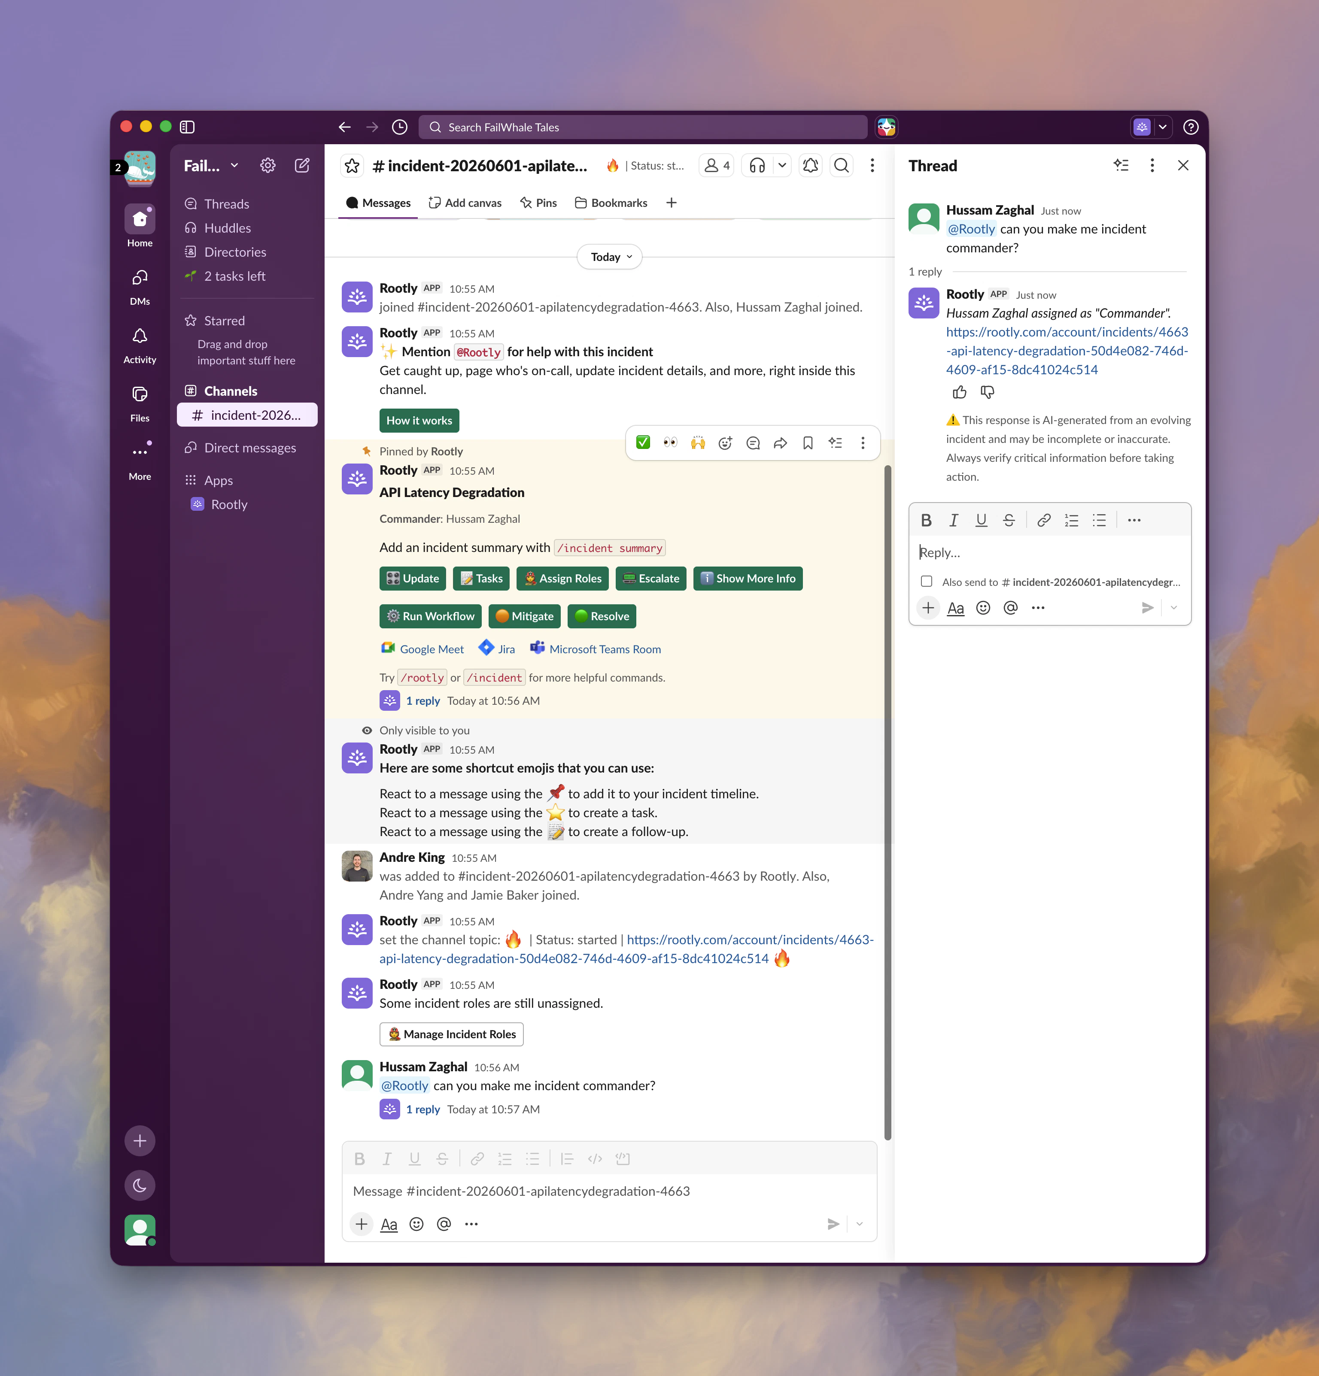Open channel composer send options arrow

[859, 1224]
